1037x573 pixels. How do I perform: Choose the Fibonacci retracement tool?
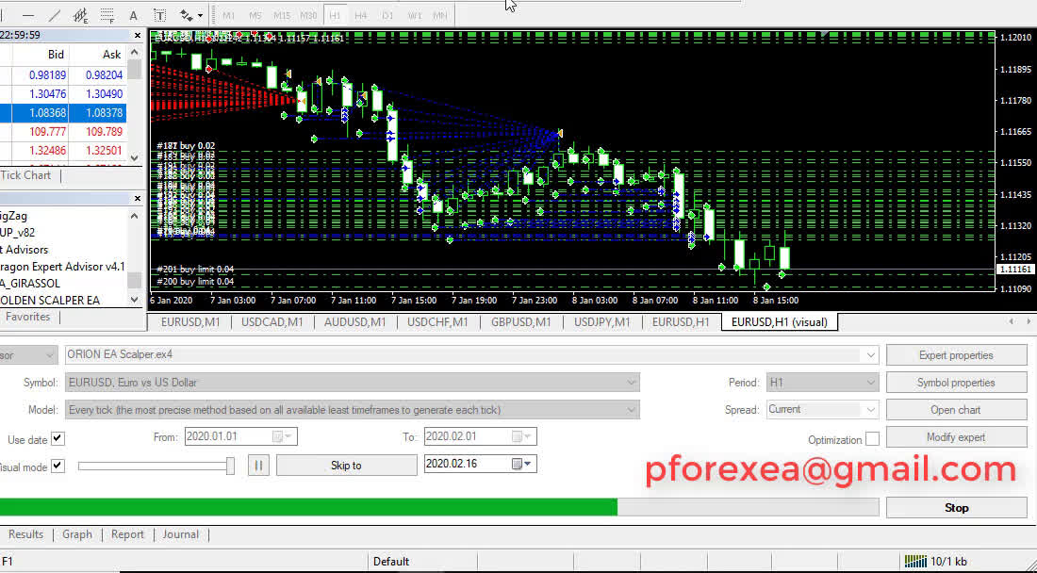[107, 15]
